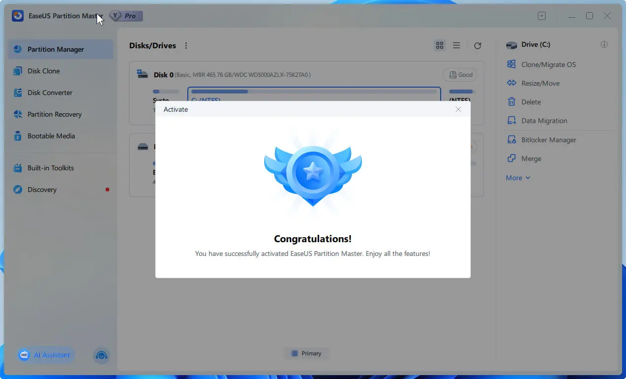Open Partition Manager in sidebar

tap(61, 49)
